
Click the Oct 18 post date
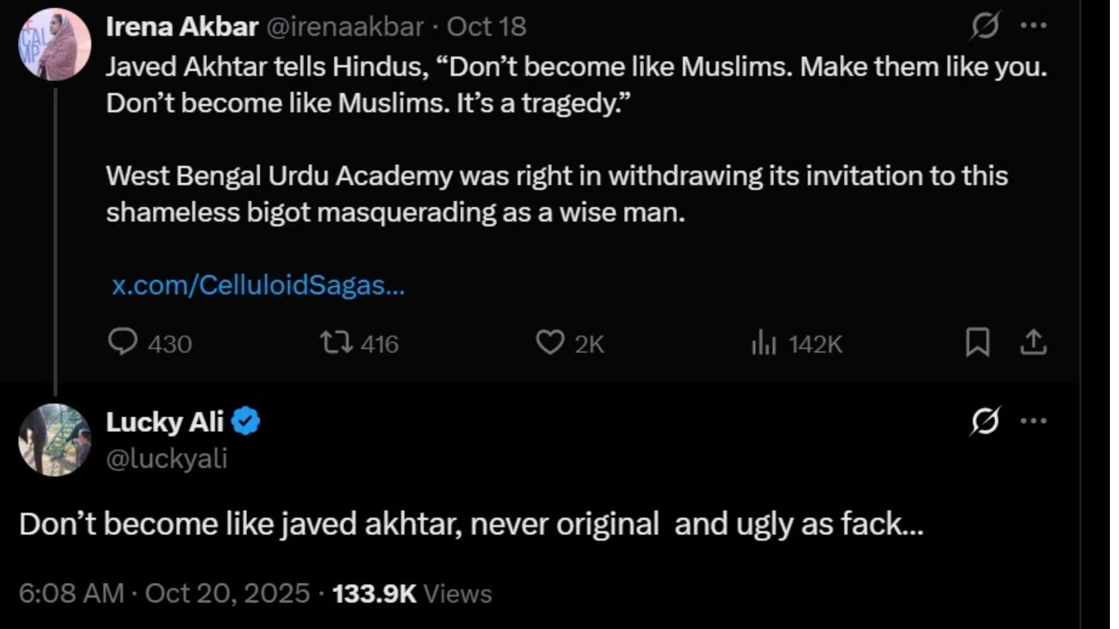point(487,27)
